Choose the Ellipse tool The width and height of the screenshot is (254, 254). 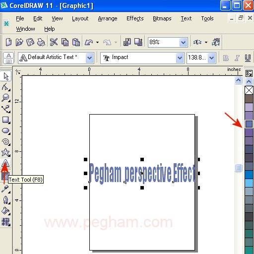click(6, 131)
